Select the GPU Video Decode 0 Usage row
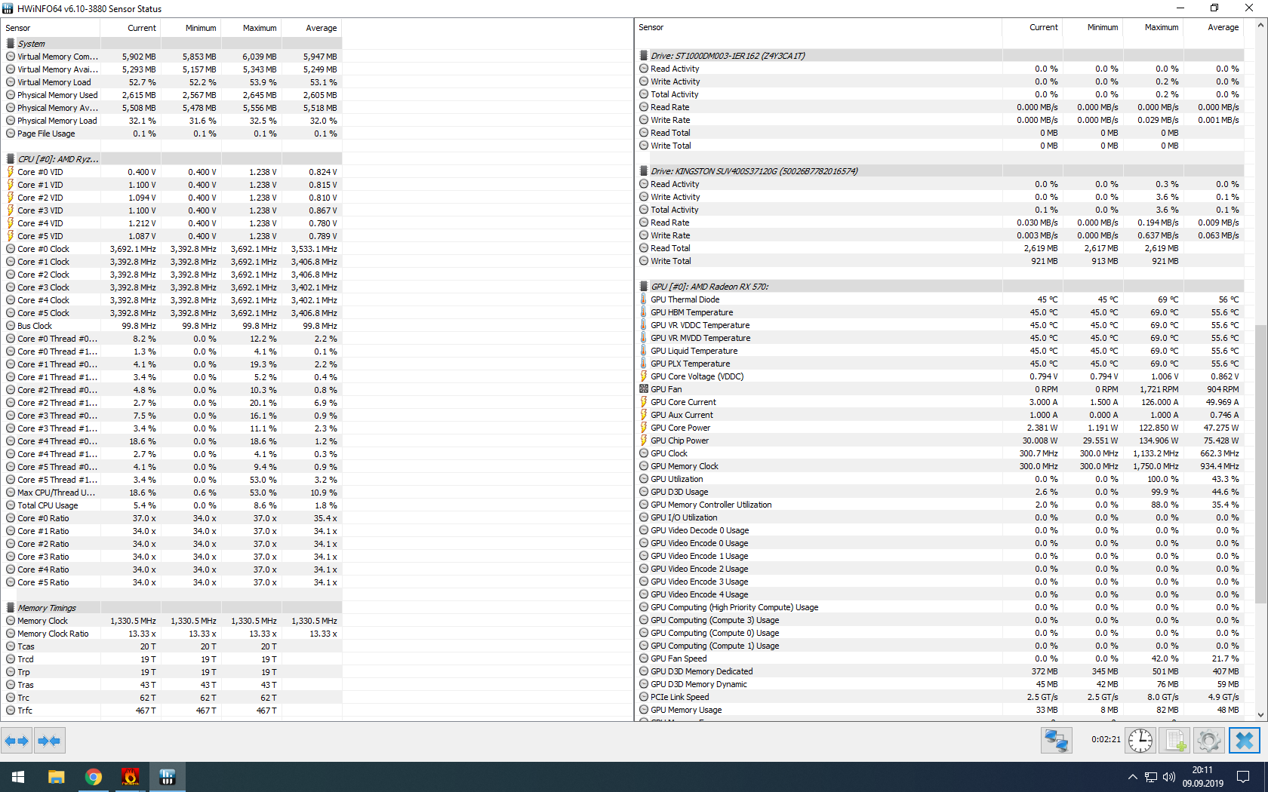The height and width of the screenshot is (792, 1268). [940, 530]
